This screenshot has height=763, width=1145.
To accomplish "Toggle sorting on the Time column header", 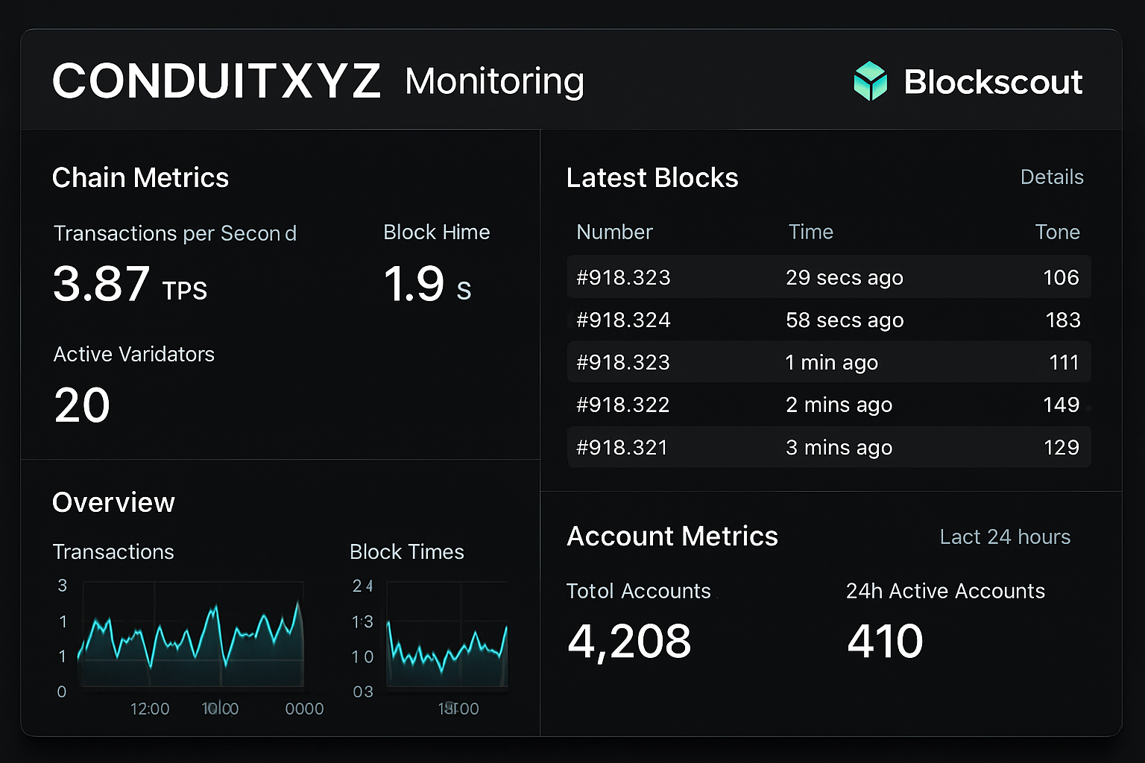I will coord(810,232).
